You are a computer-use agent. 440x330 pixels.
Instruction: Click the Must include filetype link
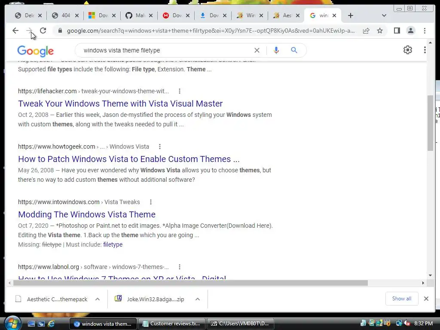pyautogui.click(x=113, y=244)
